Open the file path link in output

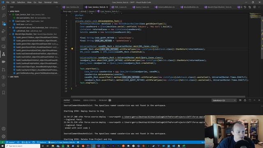(163, 117)
